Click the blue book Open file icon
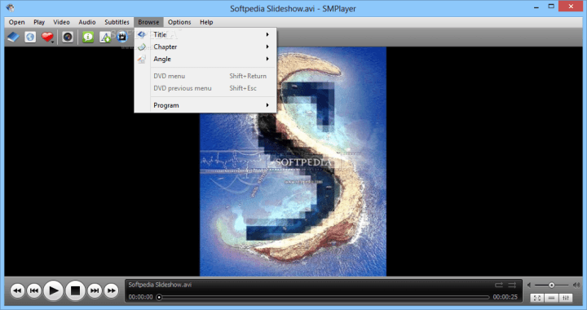 pyautogui.click(x=13, y=37)
